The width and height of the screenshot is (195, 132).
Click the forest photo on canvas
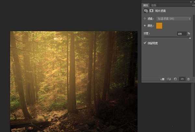(x=73, y=81)
